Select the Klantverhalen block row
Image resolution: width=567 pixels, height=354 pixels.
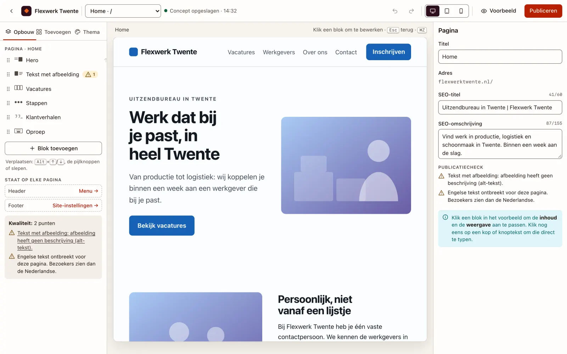(x=53, y=117)
